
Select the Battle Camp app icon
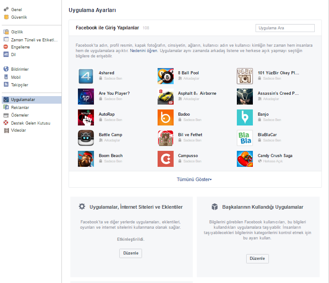[x=86, y=138]
